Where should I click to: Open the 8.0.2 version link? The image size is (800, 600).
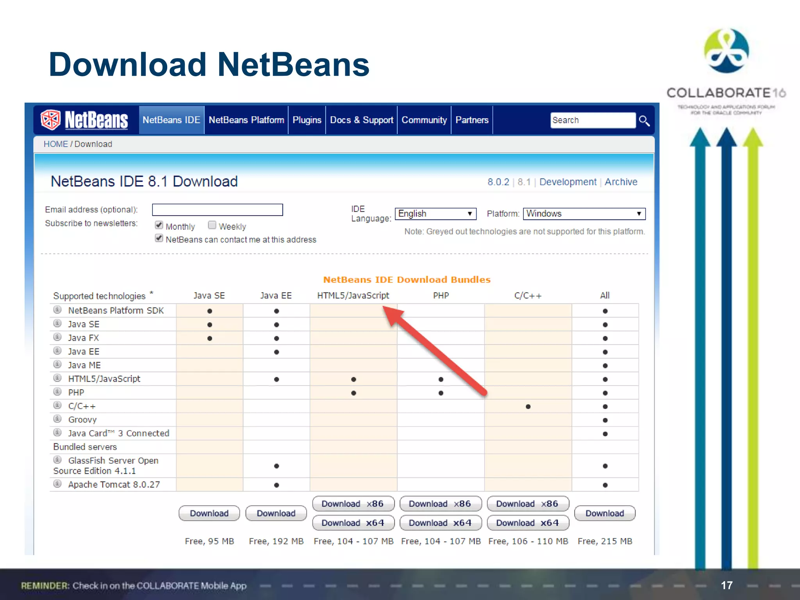(x=498, y=182)
